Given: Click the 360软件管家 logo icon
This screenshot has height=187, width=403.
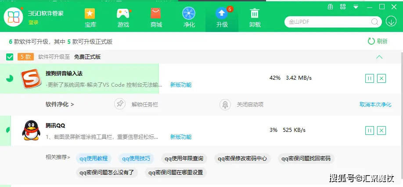Looking at the screenshot, I should click(13, 17).
